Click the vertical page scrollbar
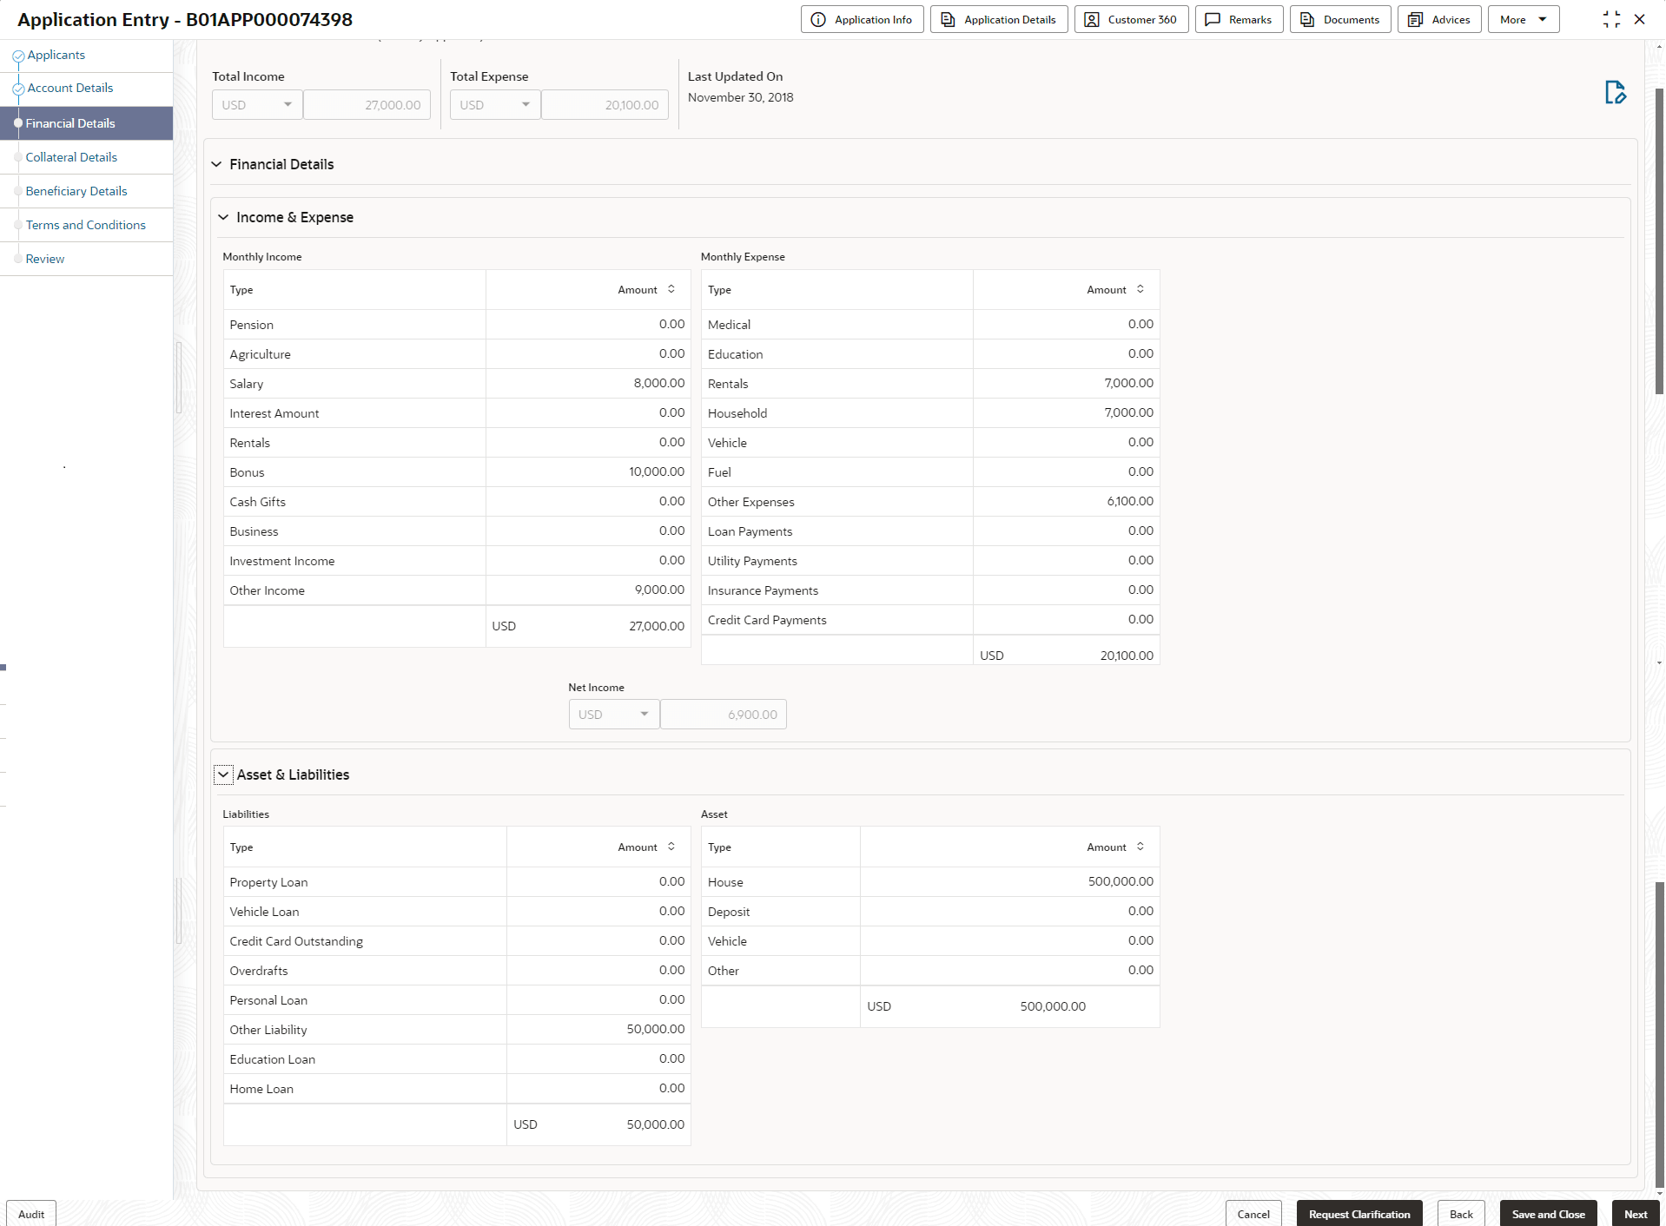Screen dimensions: 1666x1226 [1660, 243]
